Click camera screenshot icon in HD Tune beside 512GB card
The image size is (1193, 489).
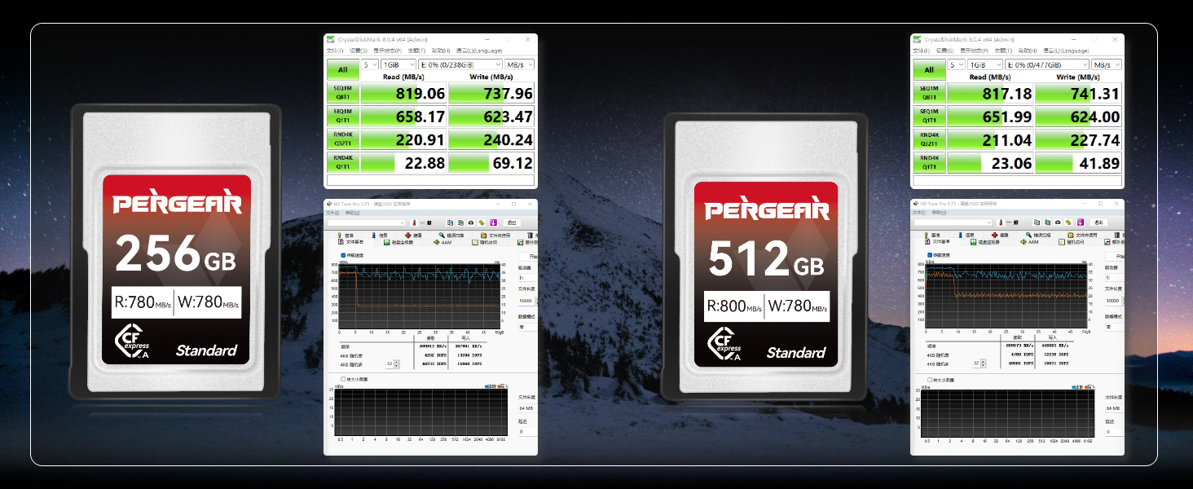point(1058,222)
